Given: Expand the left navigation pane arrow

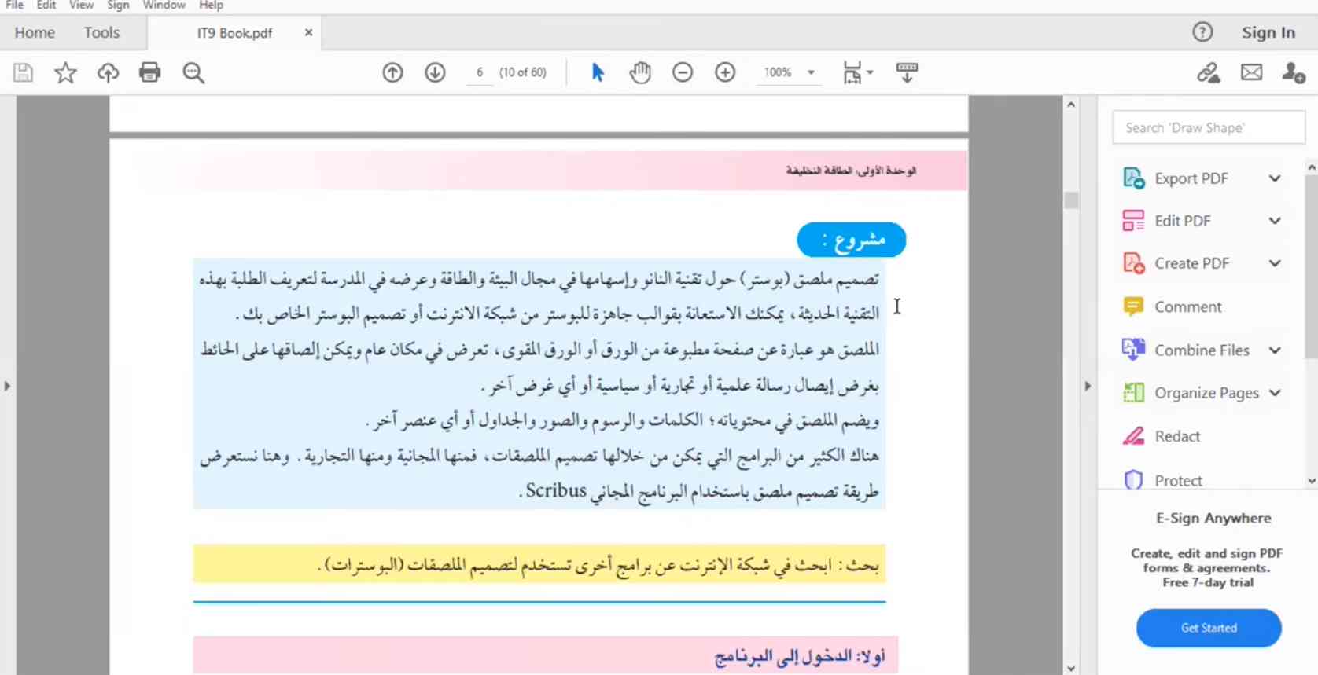Looking at the screenshot, I should (7, 386).
